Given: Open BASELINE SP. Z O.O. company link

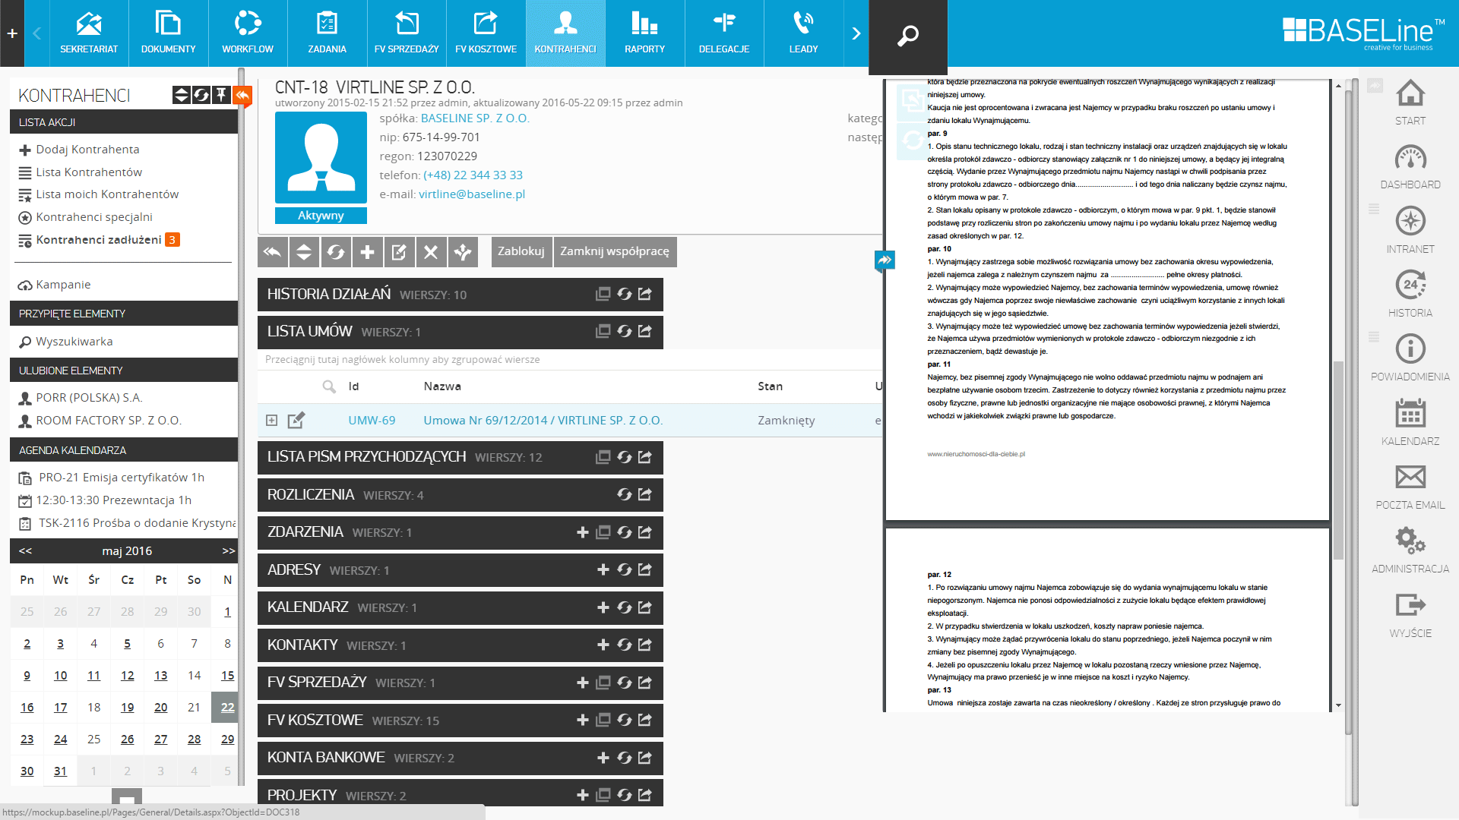Looking at the screenshot, I should 475,118.
